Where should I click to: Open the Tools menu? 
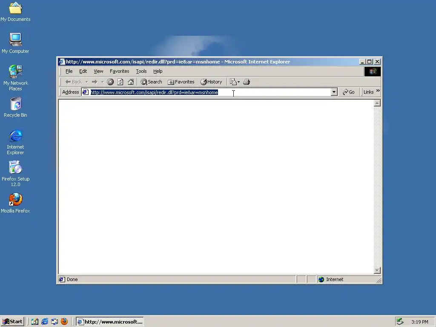tap(141, 71)
